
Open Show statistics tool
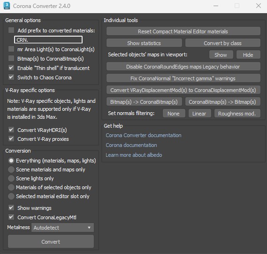pyautogui.click(x=144, y=43)
